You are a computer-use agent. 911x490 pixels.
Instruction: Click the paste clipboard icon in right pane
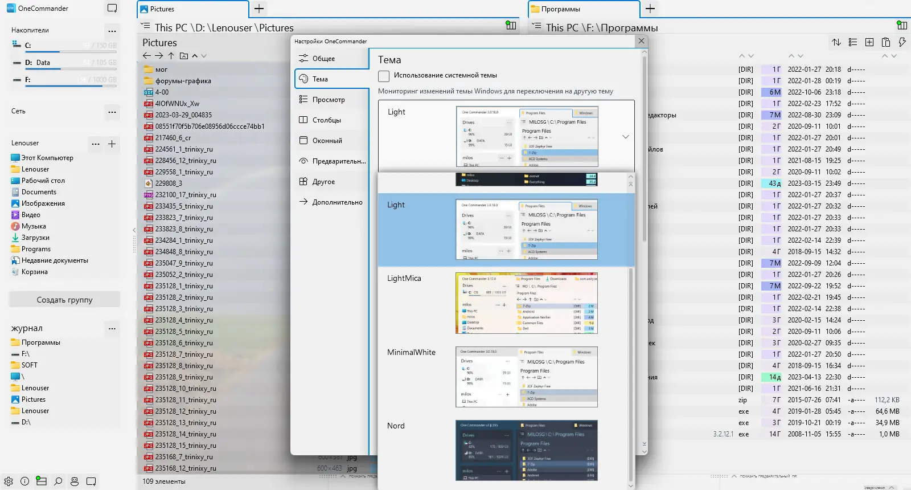click(x=886, y=42)
